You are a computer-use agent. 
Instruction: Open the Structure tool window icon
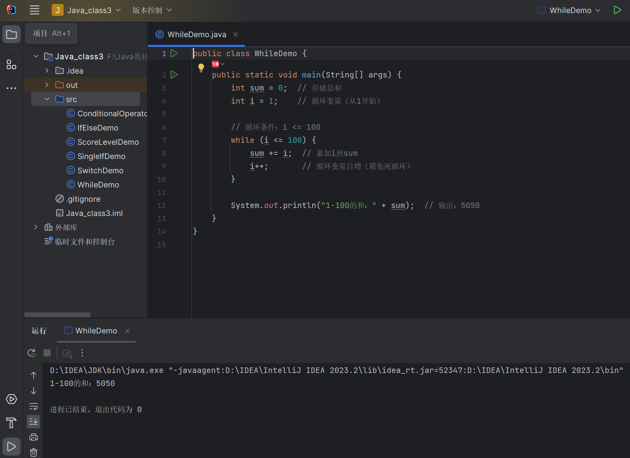[11, 64]
